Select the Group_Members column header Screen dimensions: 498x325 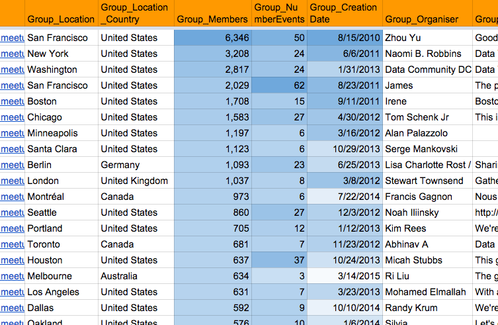pos(212,19)
